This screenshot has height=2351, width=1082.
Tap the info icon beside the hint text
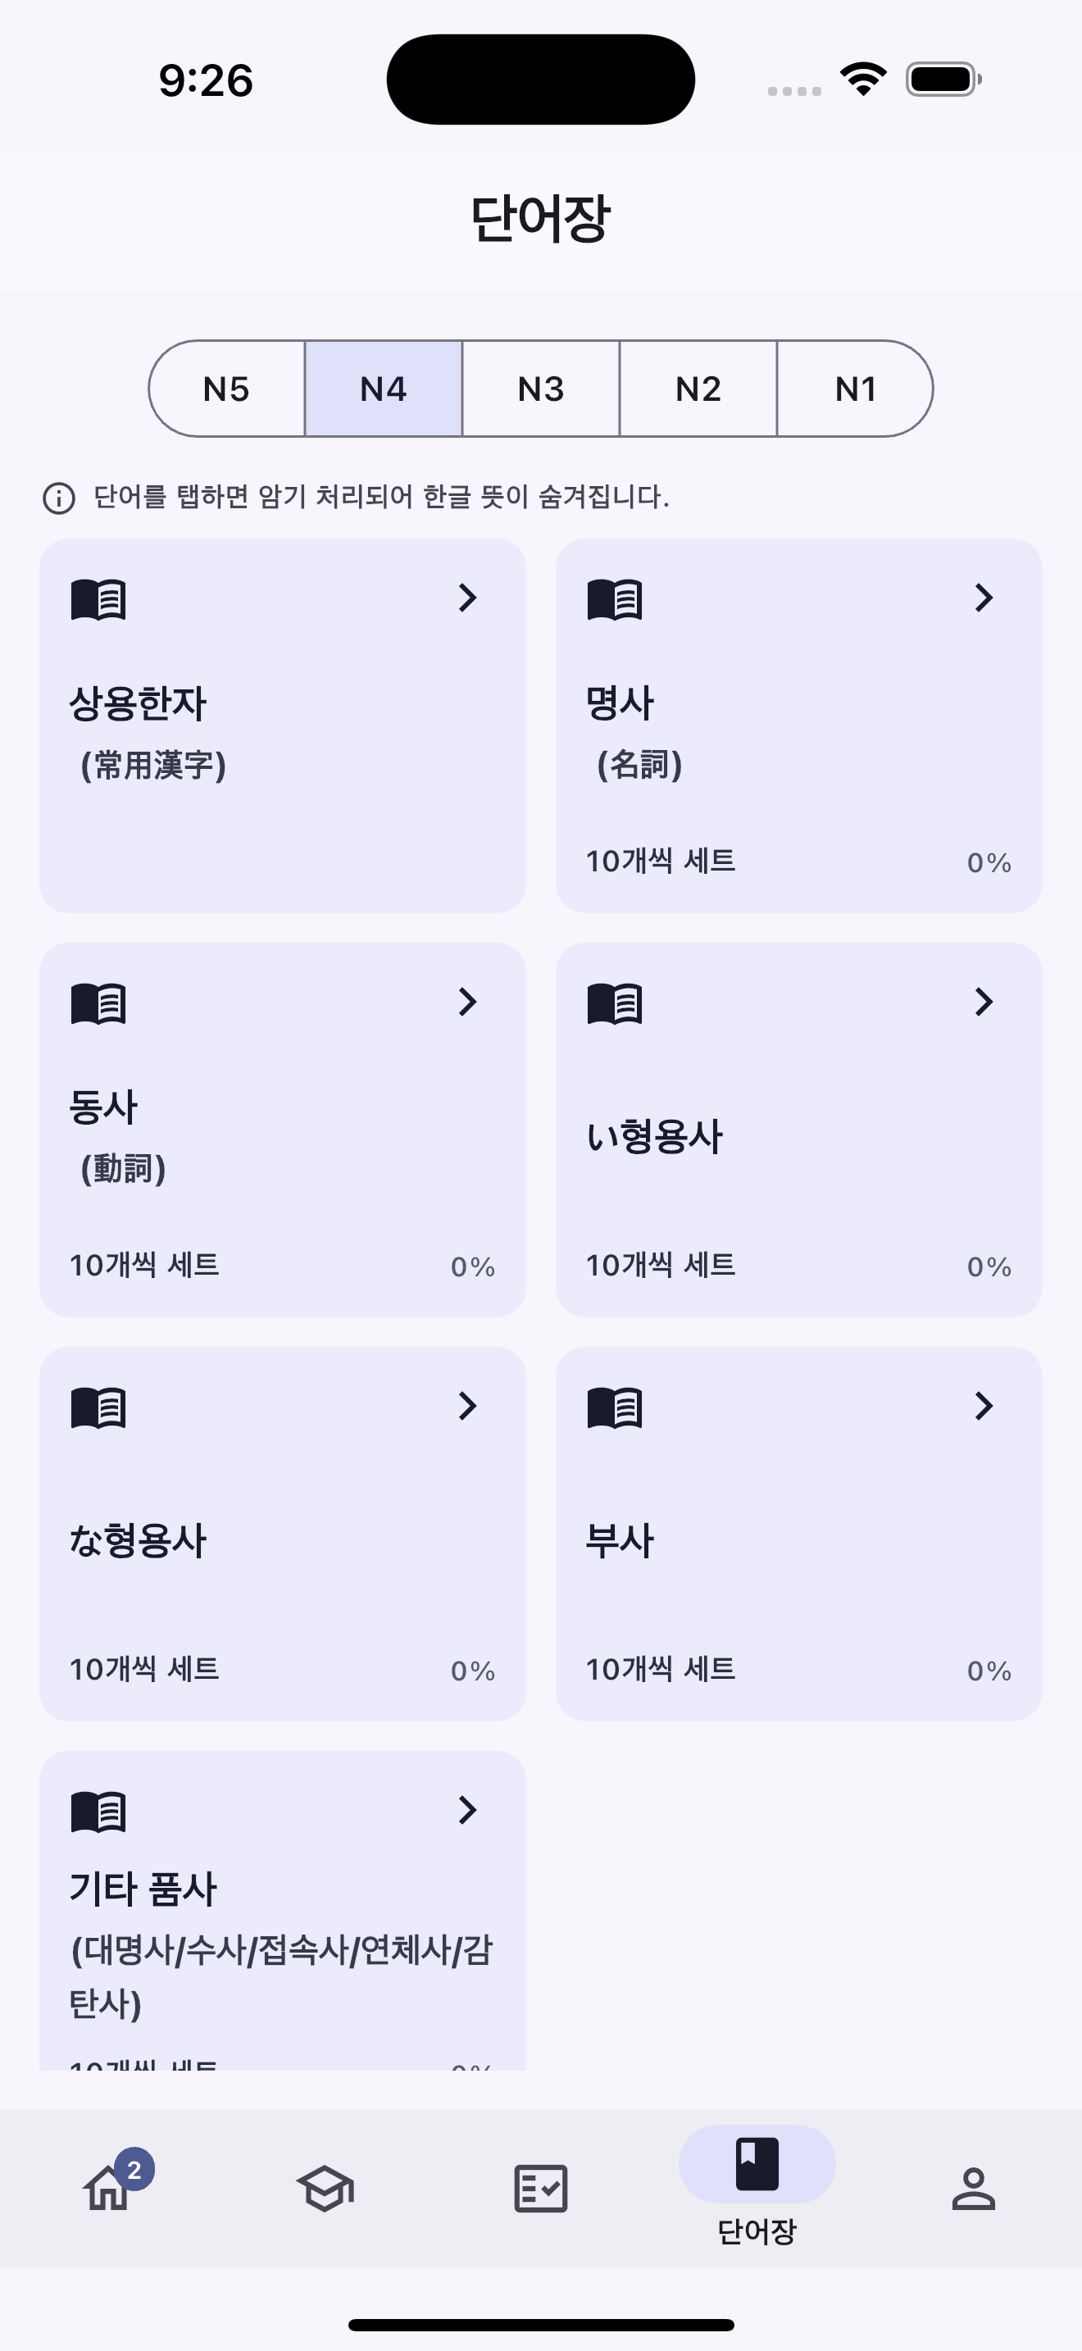click(59, 498)
